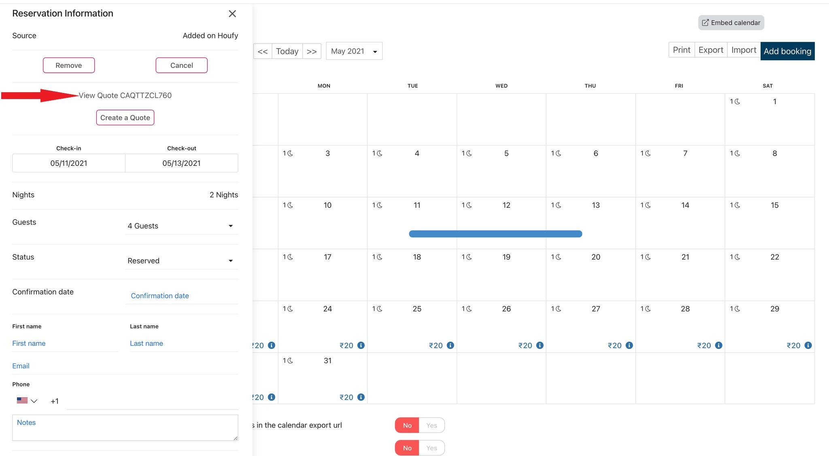Viewport: 829px width, 456px height.
Task: Click the Embed calendar external link icon
Action: tap(705, 23)
